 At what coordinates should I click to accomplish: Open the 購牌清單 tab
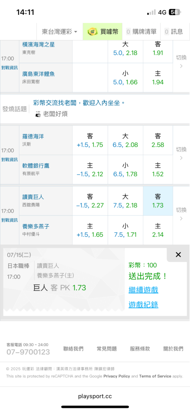click(141, 32)
